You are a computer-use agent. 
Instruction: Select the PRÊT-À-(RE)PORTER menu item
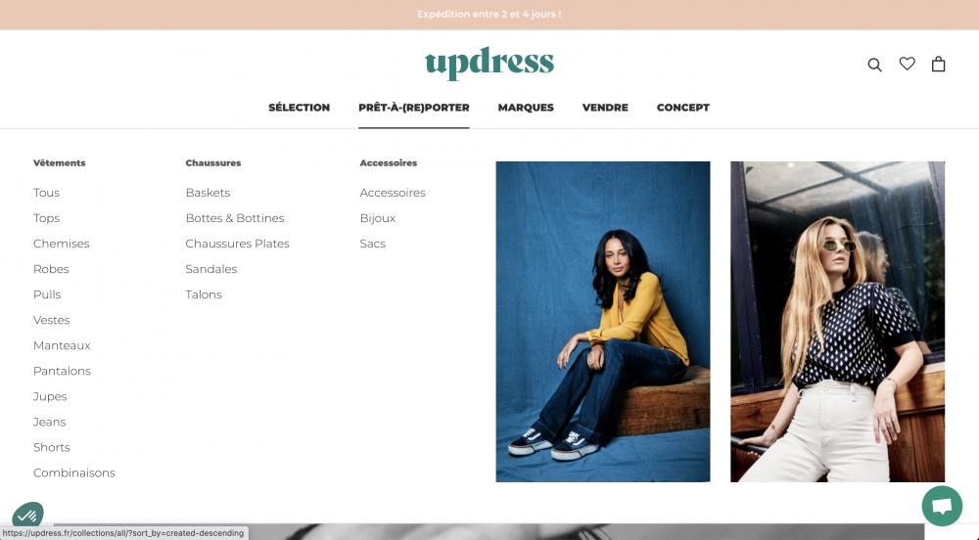pos(414,108)
